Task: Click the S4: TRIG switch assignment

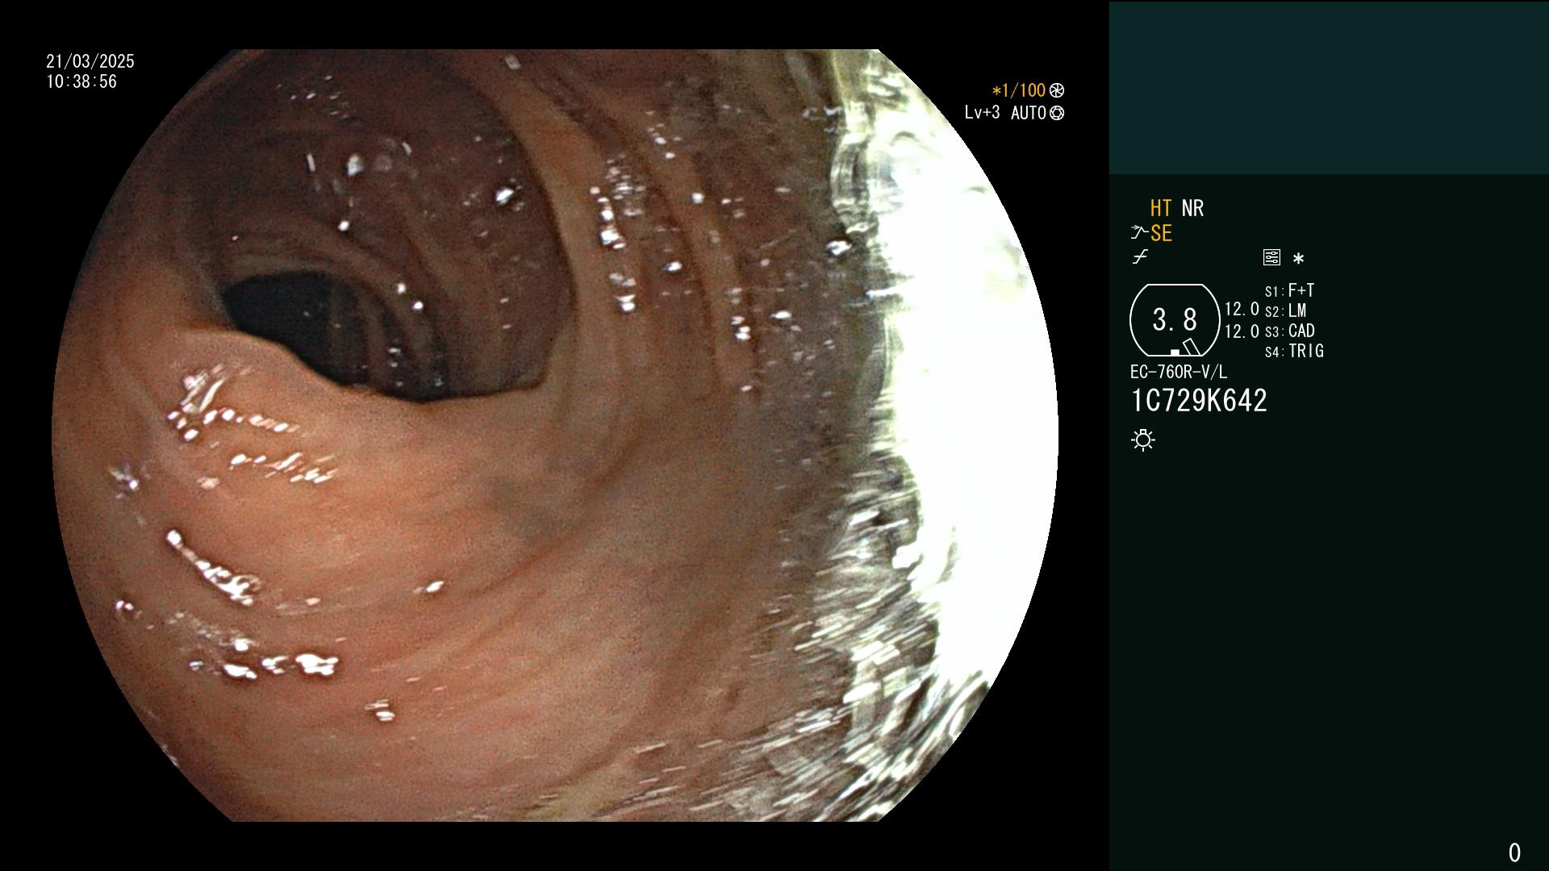Action: (x=1294, y=351)
